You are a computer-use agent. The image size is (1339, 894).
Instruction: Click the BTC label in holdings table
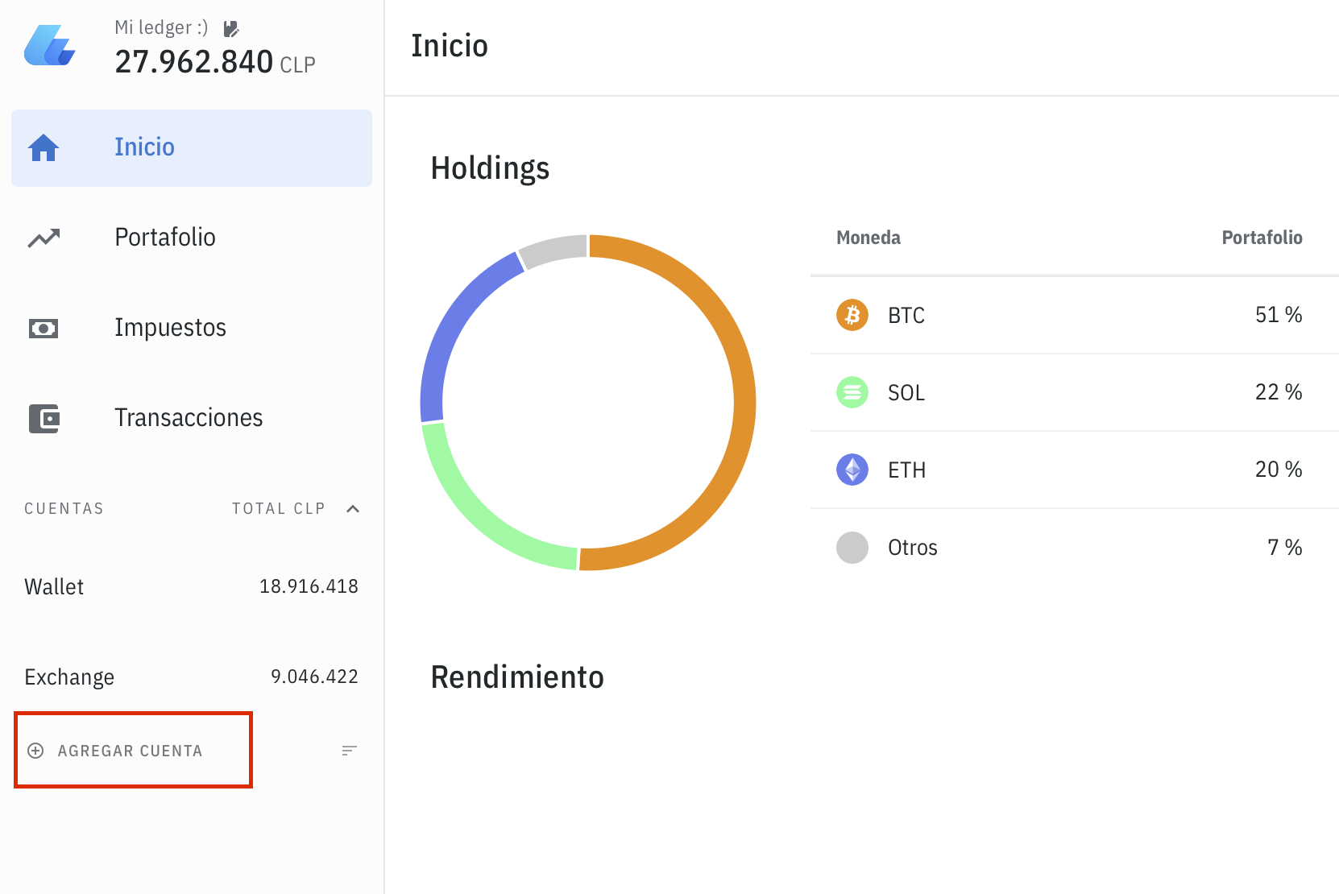(906, 316)
